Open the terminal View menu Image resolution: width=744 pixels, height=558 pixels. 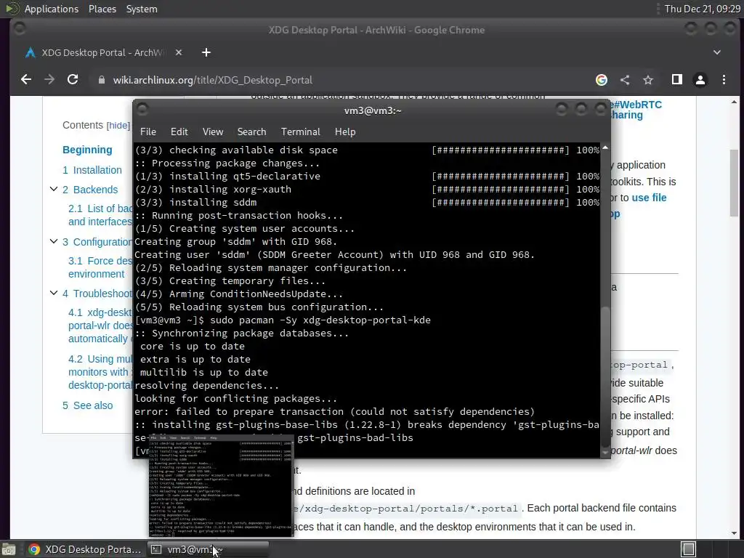tap(213, 132)
